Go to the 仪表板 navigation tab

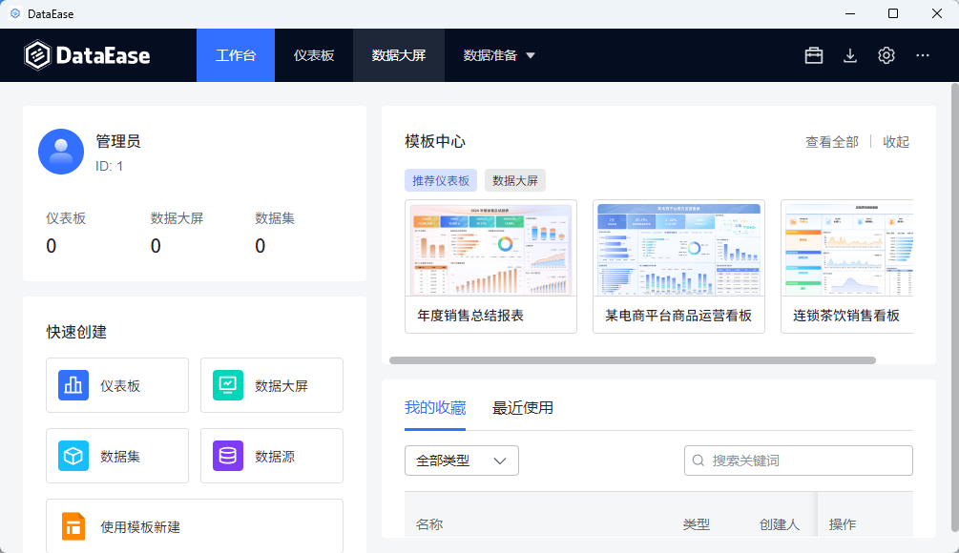(313, 55)
